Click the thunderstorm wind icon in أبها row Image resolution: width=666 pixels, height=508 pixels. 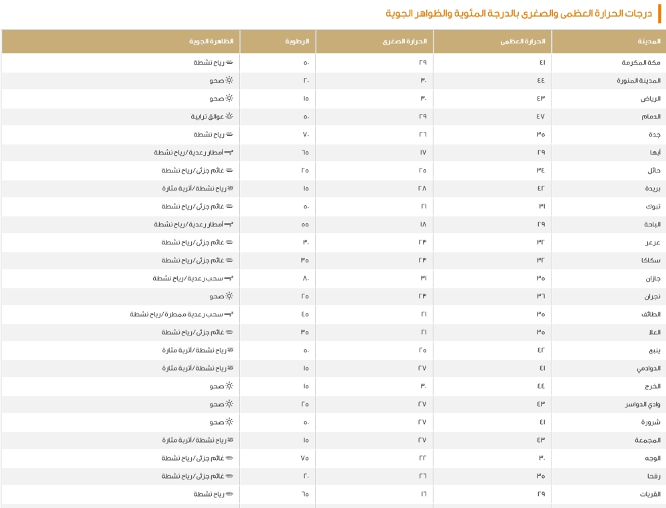click(x=229, y=152)
